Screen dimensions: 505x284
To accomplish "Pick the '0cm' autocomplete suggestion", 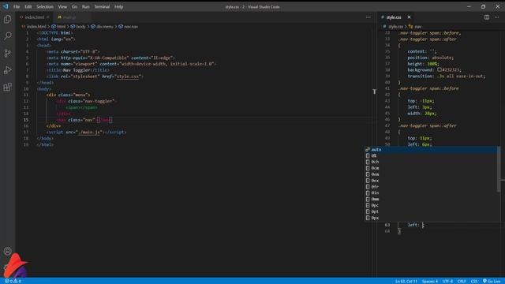I will pos(431,168).
